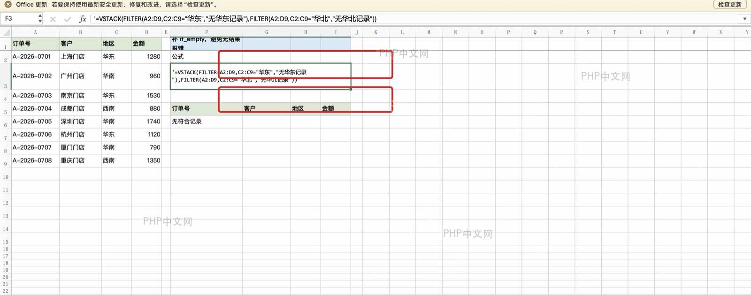Open the Name Box dropdown arrows
Image resolution: width=751 pixels, height=295 pixels.
coord(40,19)
